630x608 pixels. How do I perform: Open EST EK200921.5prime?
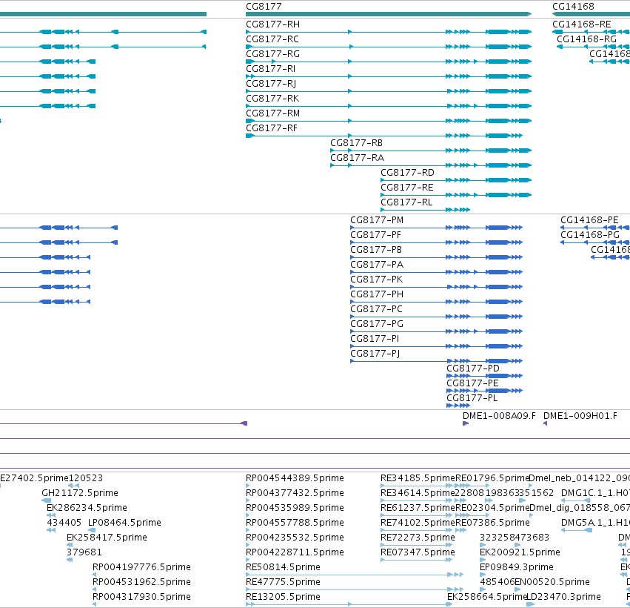(x=520, y=552)
